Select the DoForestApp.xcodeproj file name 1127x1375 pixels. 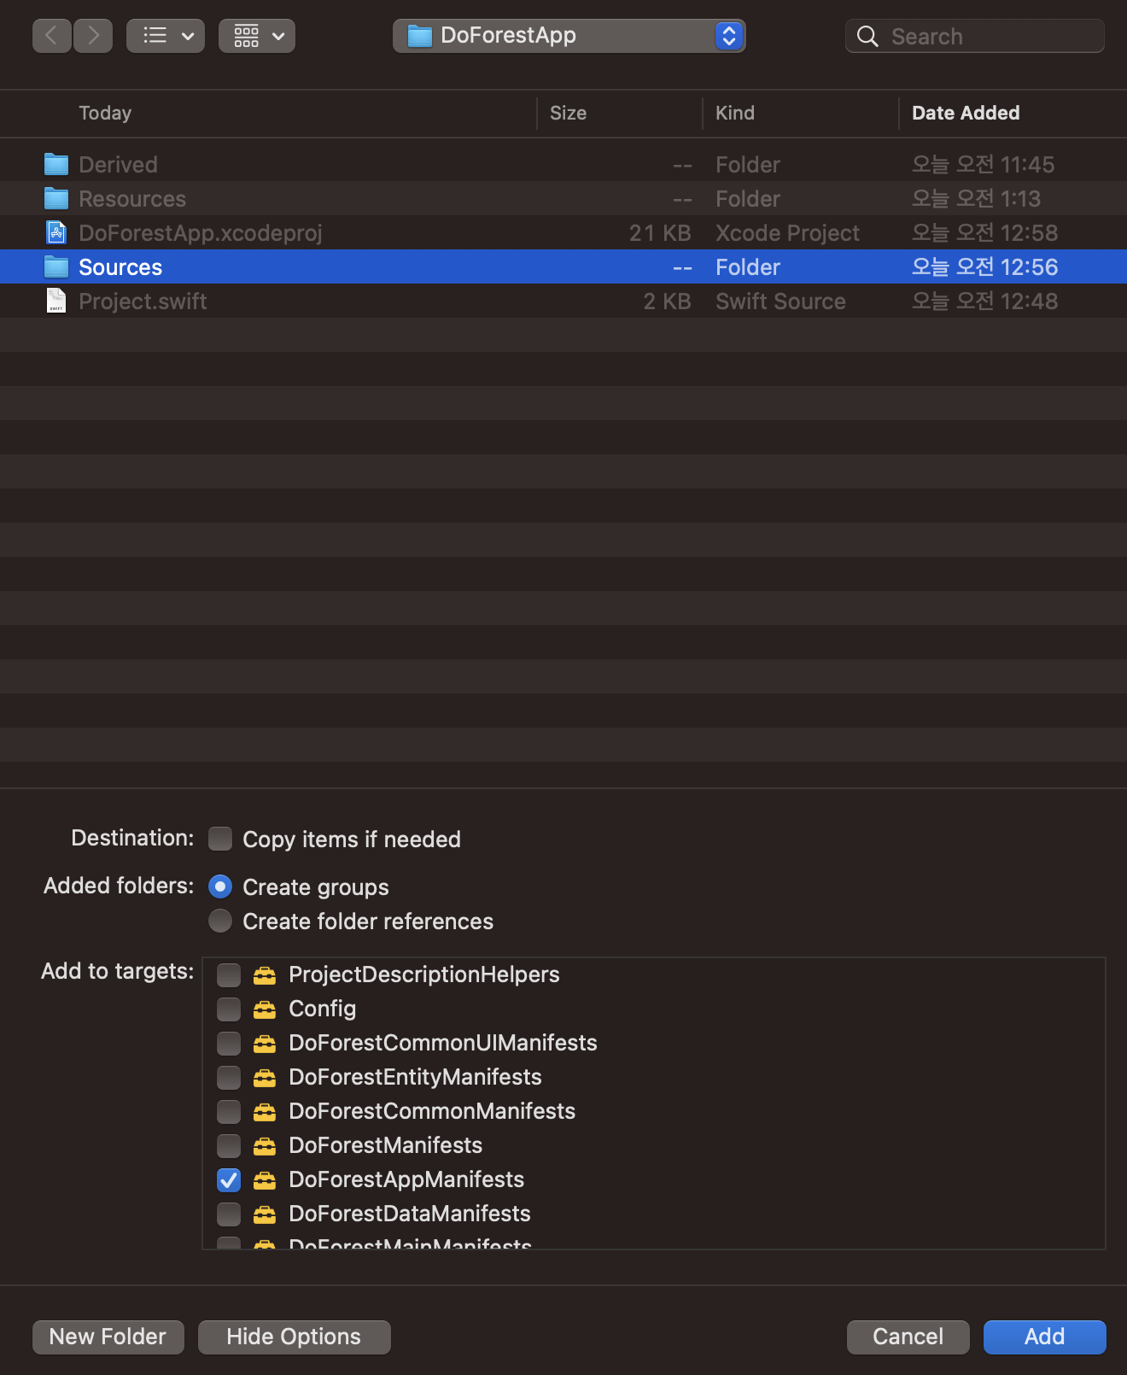[x=201, y=232]
